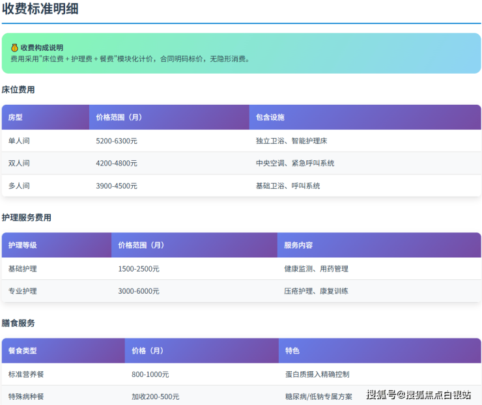Click the 4200-4800元 price cell
The image size is (482, 405).
[117, 163]
